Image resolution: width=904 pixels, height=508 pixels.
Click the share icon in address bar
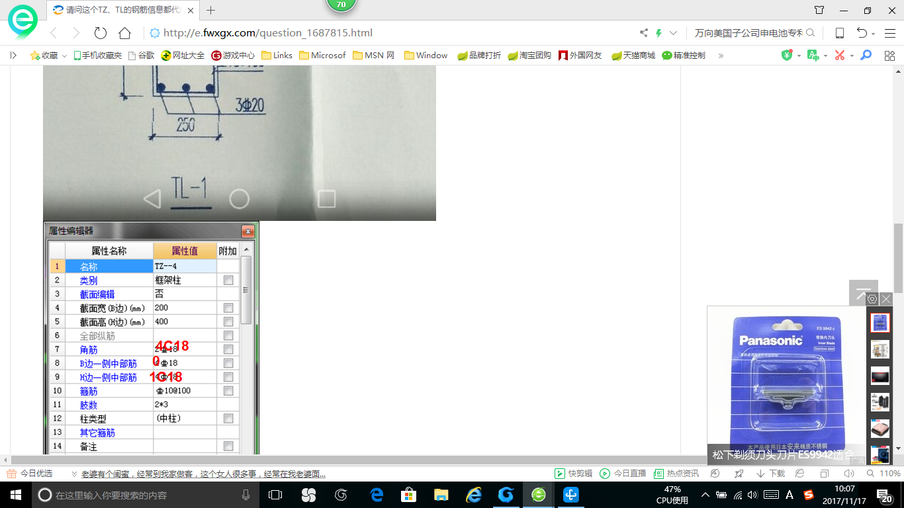tap(644, 33)
